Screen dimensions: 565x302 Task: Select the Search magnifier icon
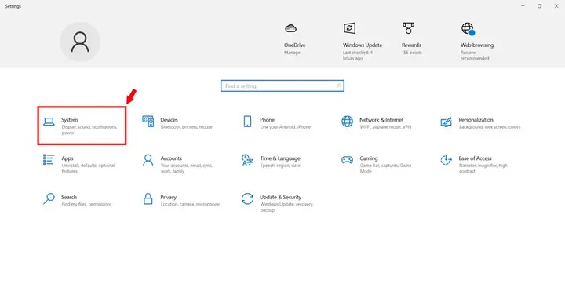click(49, 198)
